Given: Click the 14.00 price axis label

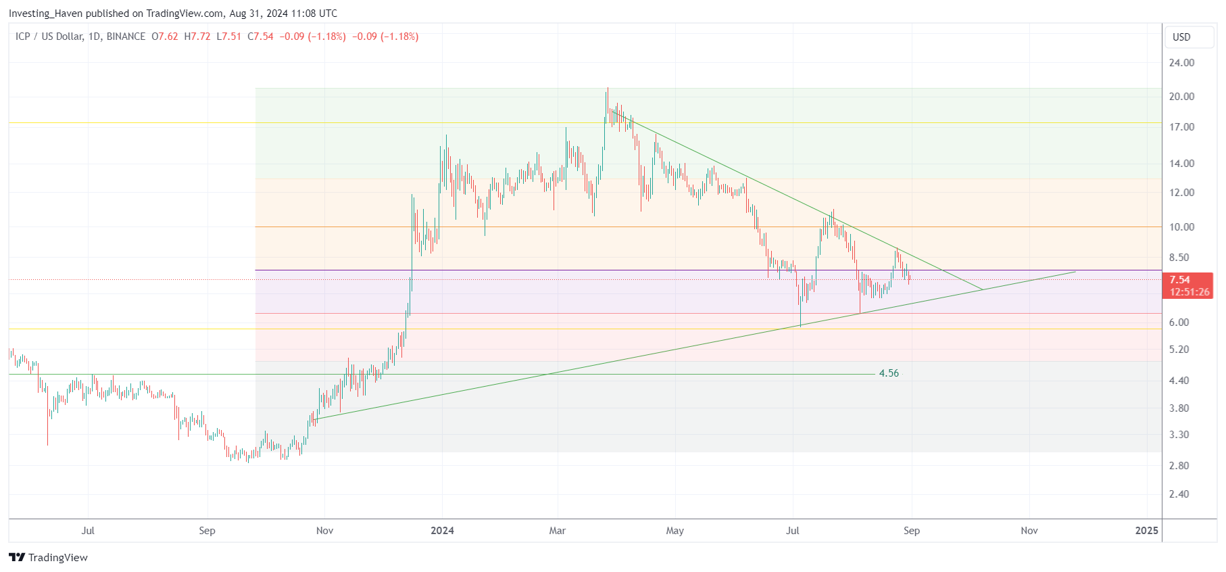Looking at the screenshot, I should point(1181,164).
